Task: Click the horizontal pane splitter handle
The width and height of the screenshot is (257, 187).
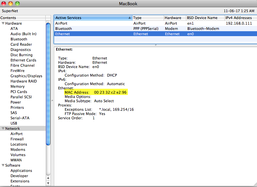Action: (x=156, y=45)
